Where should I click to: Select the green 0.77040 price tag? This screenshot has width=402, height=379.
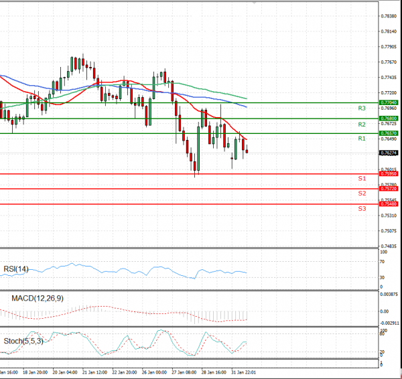pyautogui.click(x=389, y=102)
